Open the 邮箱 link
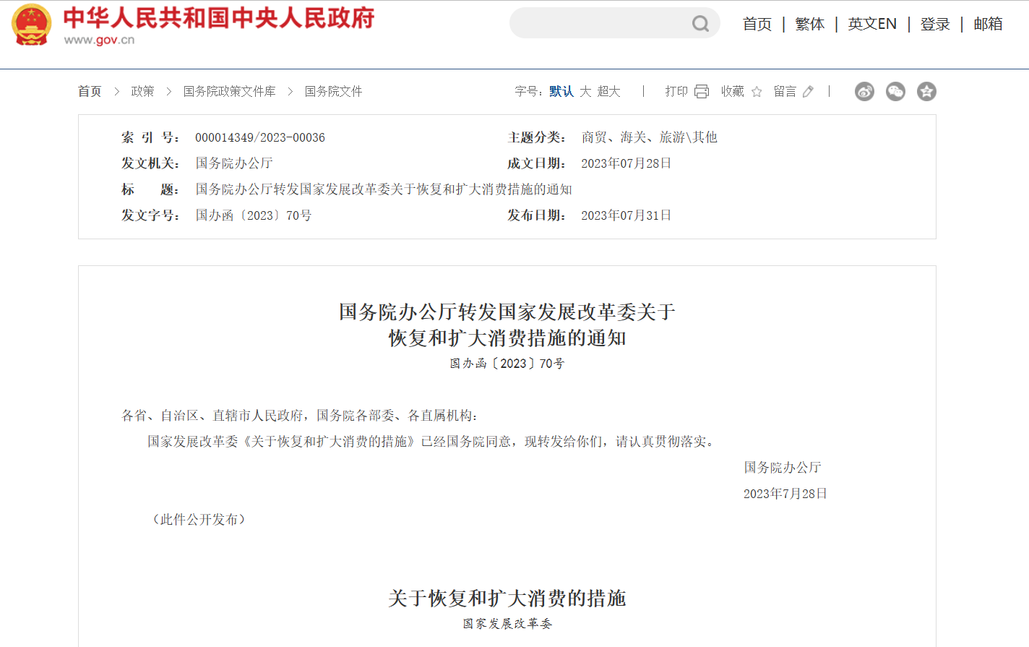The height and width of the screenshot is (647, 1029). 988,24
